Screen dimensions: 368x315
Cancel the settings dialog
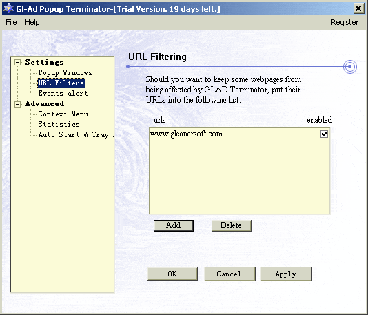click(x=229, y=274)
